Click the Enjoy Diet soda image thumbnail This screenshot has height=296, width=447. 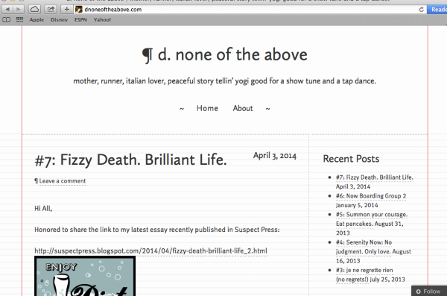[85, 276]
